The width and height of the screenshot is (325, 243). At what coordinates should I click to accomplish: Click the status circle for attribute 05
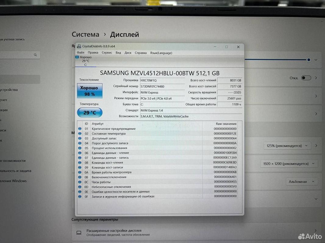[80, 148]
